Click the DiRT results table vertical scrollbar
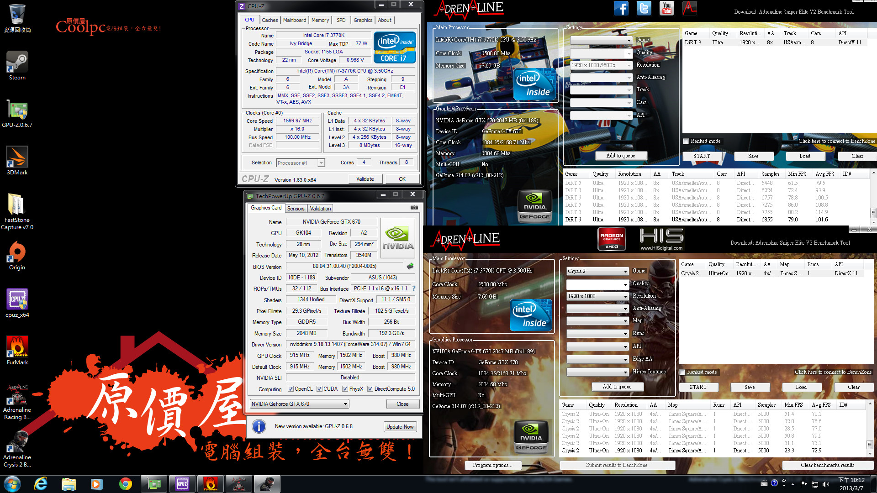 [873, 197]
